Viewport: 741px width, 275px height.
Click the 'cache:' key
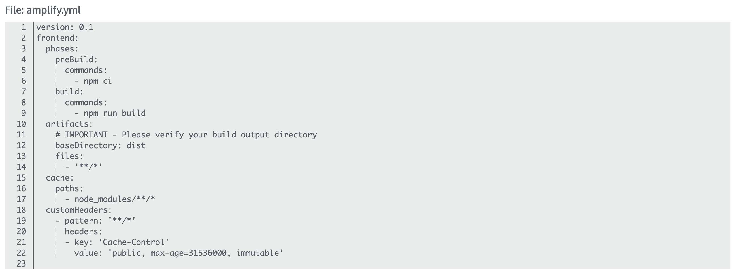60,178
